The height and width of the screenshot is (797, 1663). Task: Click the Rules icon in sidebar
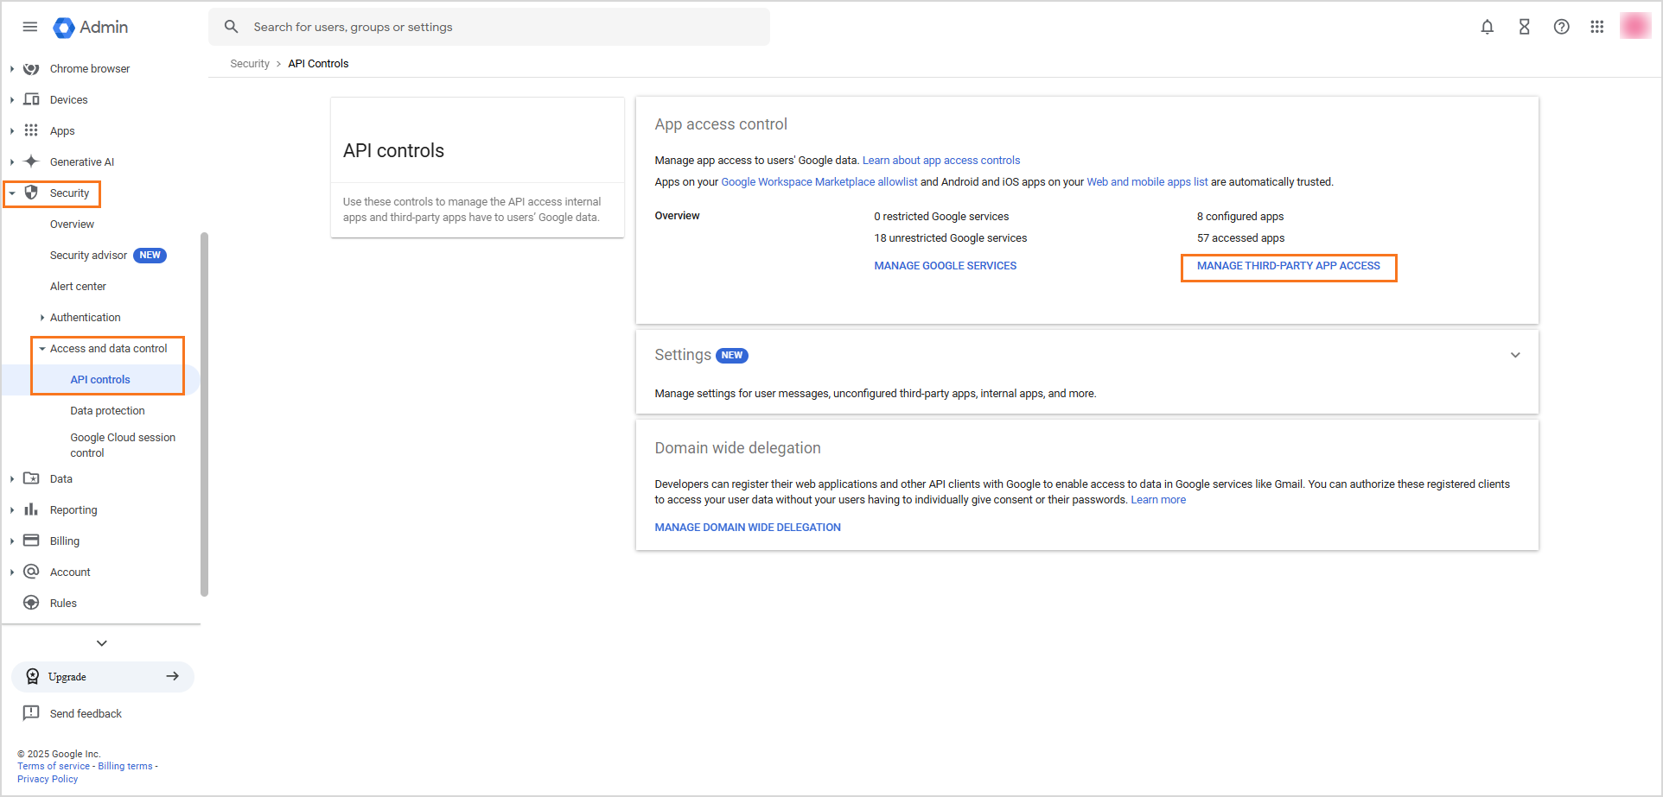pyautogui.click(x=31, y=603)
